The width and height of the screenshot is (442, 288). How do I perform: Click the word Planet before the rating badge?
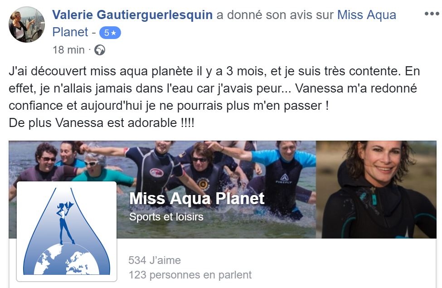coord(70,32)
